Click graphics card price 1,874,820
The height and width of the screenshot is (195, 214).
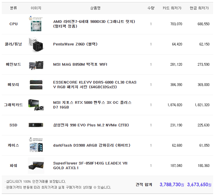(175, 105)
